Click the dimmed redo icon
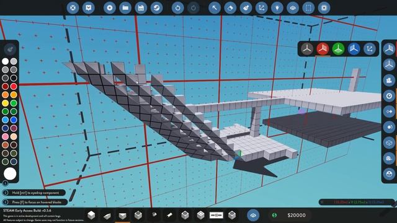The height and width of the screenshot is (223, 397). pyautogui.click(x=194, y=8)
